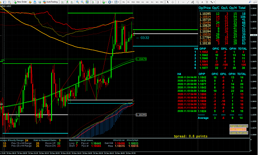The height and width of the screenshot is (155, 258).
Task: Select the D1 timeframe
Action: [152, 2]
